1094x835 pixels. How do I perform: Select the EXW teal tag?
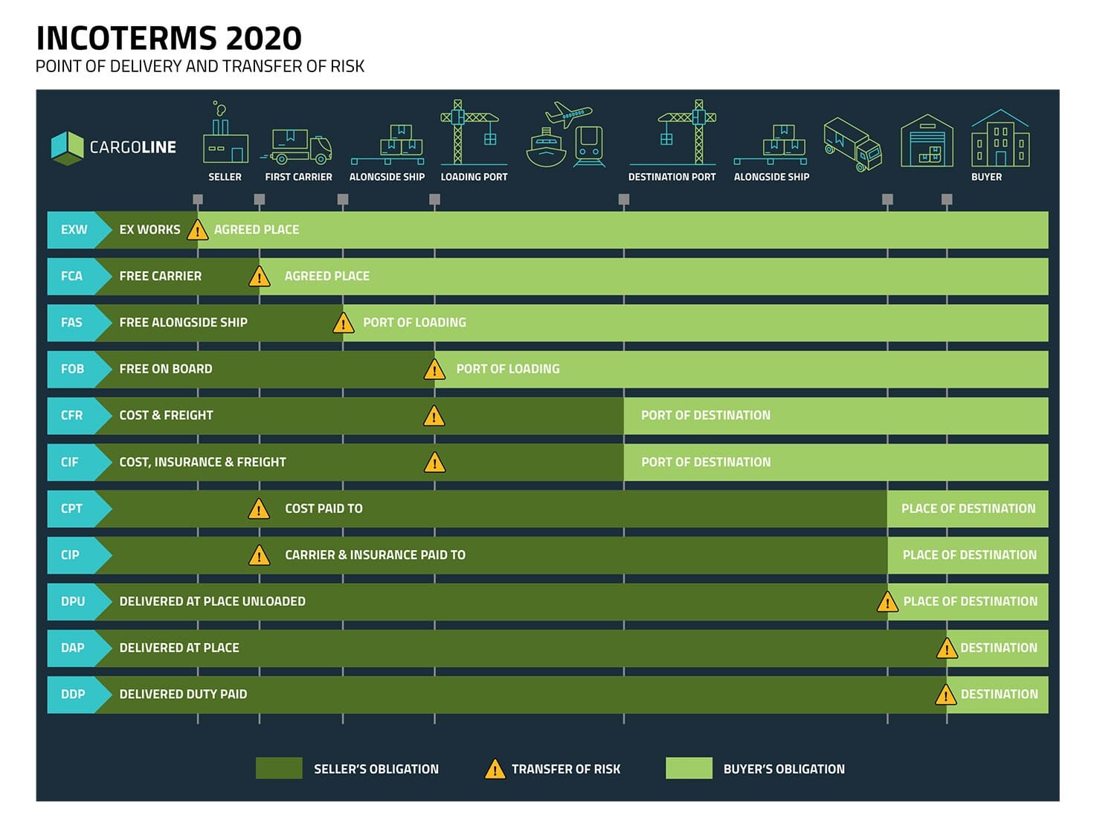[79, 230]
